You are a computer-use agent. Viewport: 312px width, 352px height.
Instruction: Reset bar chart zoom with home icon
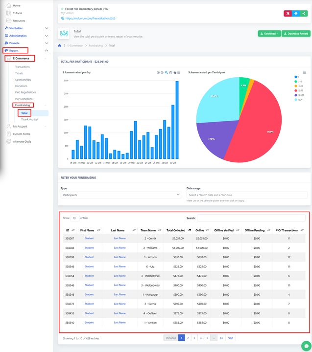click(x=175, y=72)
